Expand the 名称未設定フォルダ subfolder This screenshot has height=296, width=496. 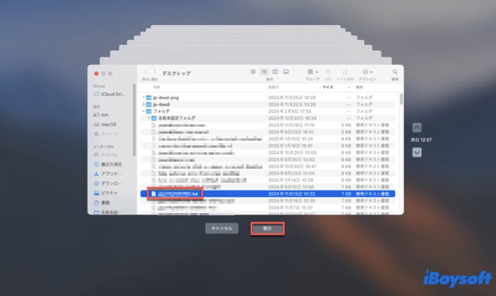pos(148,118)
